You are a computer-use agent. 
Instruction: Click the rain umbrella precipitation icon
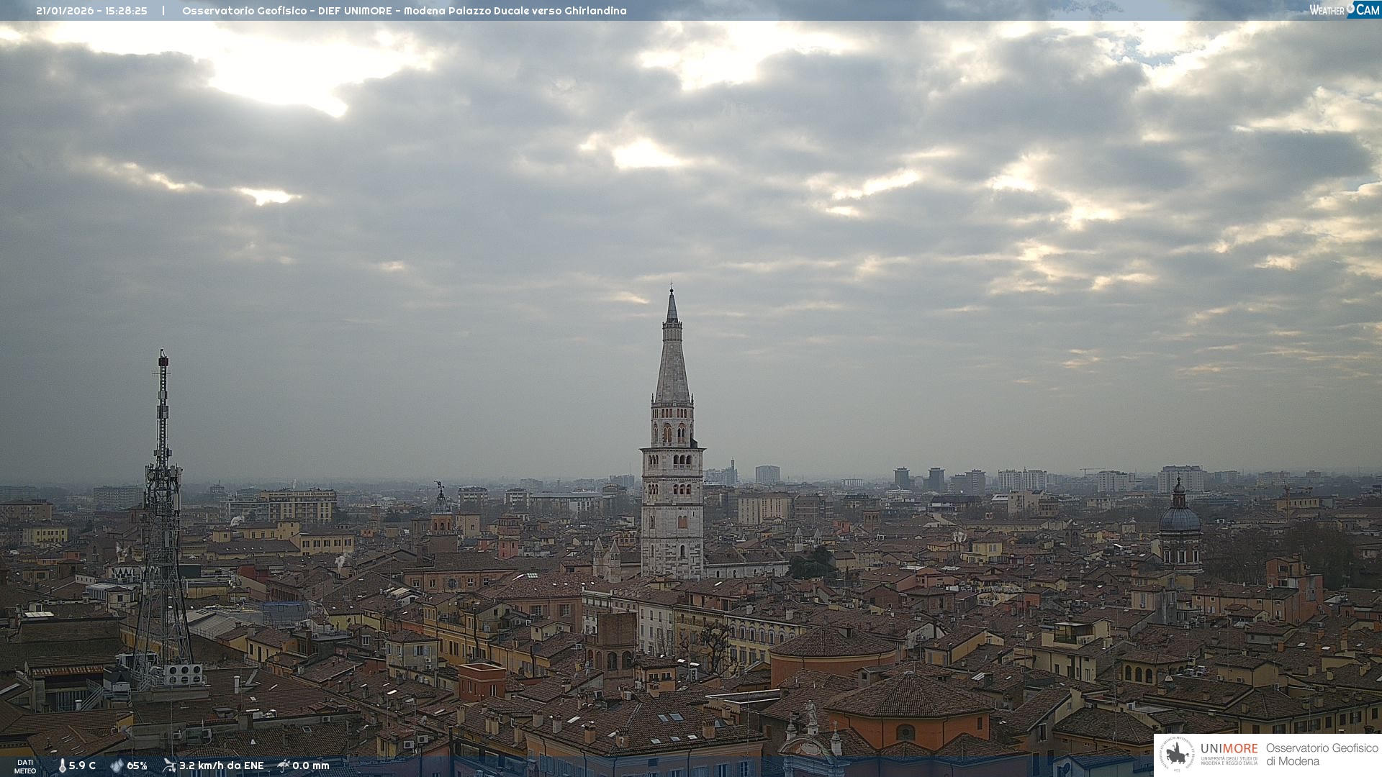tap(284, 765)
